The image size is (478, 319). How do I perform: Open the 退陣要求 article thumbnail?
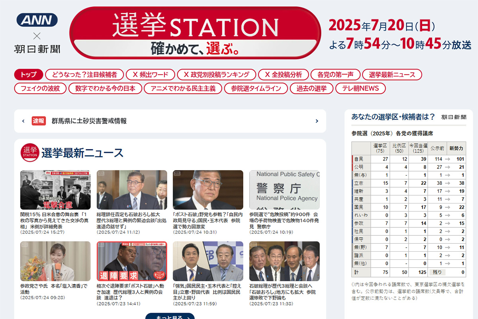click(132, 261)
